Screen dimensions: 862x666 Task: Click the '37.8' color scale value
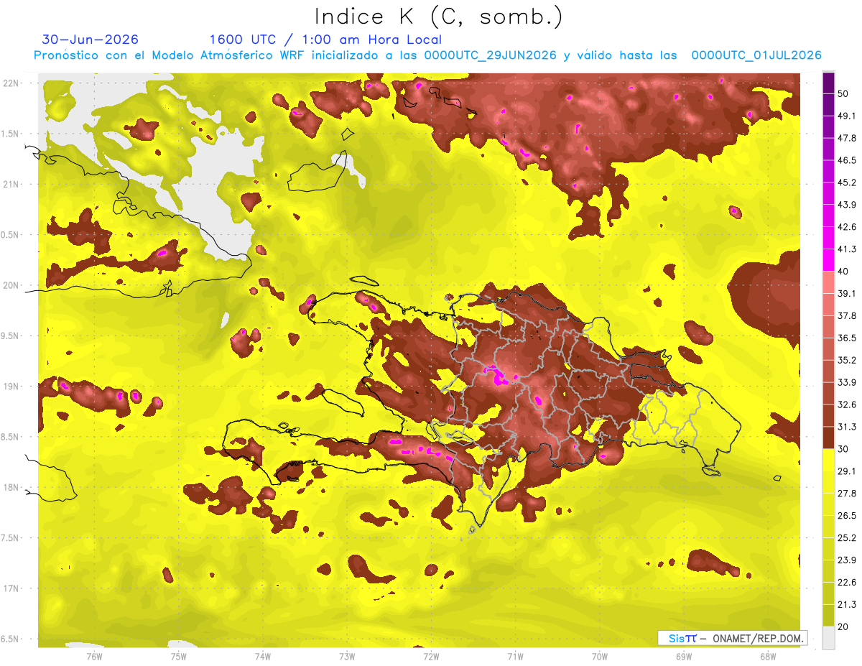[847, 315]
